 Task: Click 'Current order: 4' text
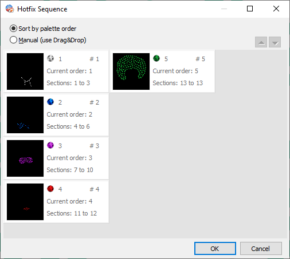click(x=69, y=201)
